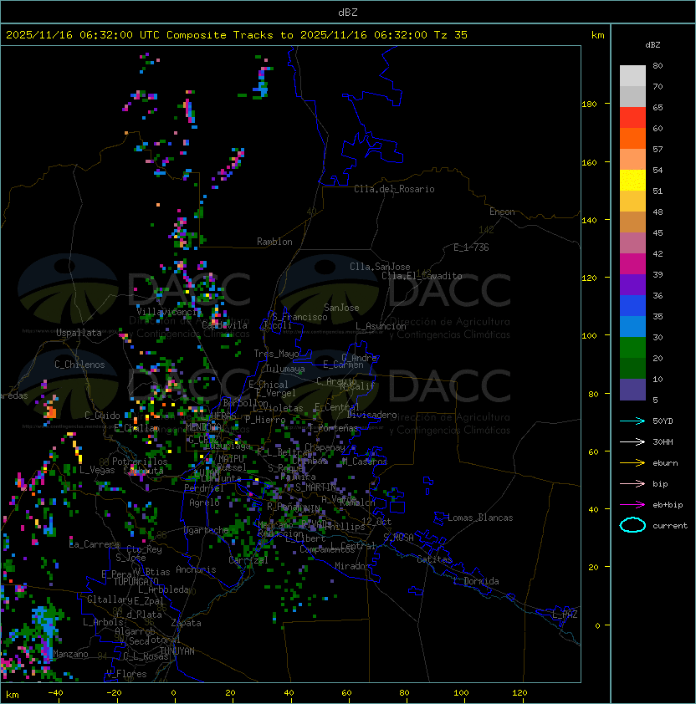Click the 'Tz 35' header value
The height and width of the screenshot is (704, 696).
click(x=451, y=35)
